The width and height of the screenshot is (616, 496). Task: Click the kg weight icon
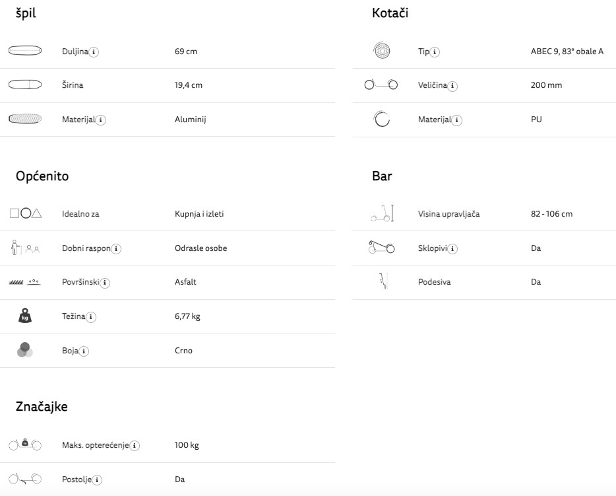[25, 316]
